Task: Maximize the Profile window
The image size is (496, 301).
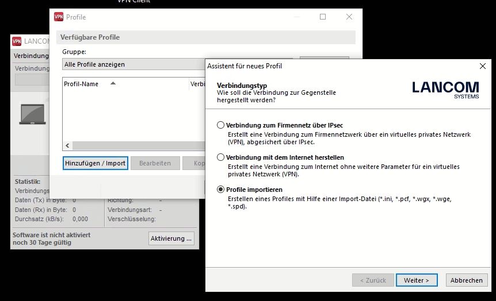Action: [x=323, y=17]
